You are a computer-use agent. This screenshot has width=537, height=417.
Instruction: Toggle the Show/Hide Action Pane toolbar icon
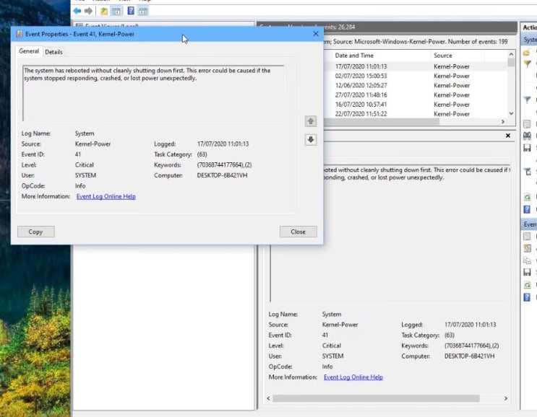coord(143,11)
